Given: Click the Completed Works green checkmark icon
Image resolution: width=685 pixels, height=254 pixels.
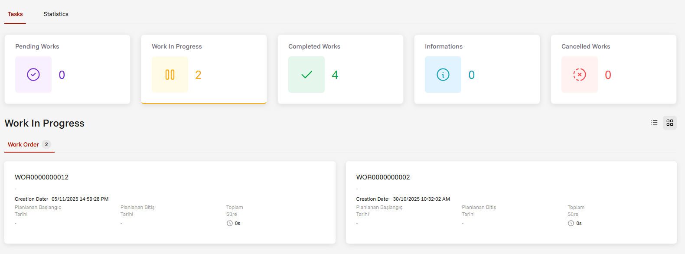Looking at the screenshot, I should [x=307, y=75].
